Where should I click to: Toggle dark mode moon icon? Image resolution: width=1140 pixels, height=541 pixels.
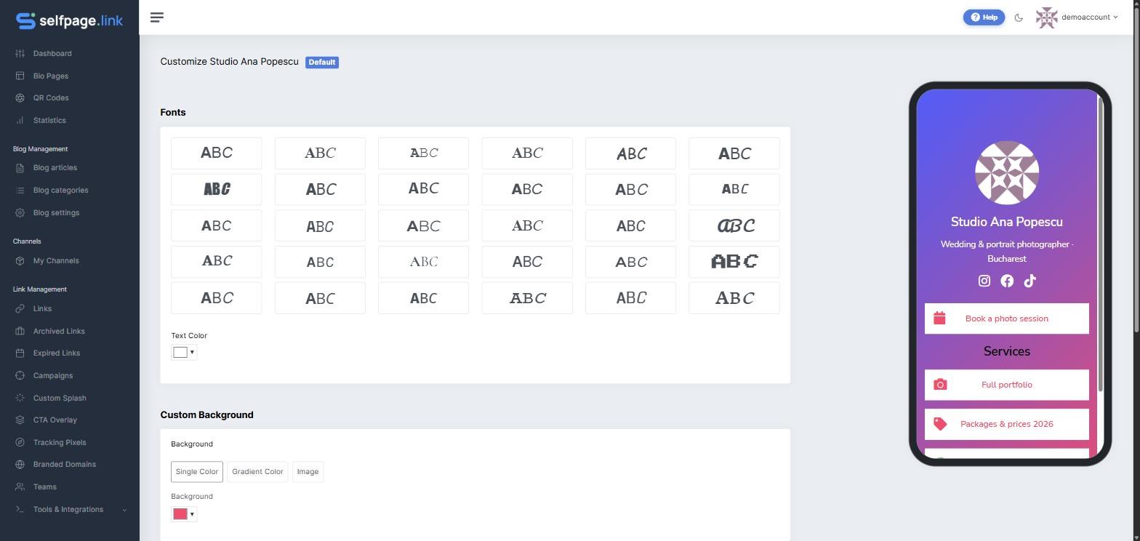point(1019,17)
